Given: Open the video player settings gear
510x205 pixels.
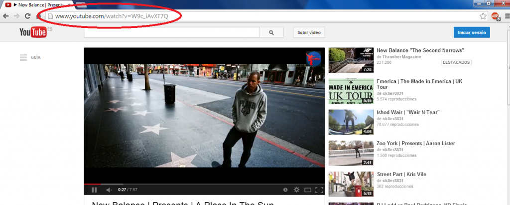Looking at the screenshot, I should point(296,190).
